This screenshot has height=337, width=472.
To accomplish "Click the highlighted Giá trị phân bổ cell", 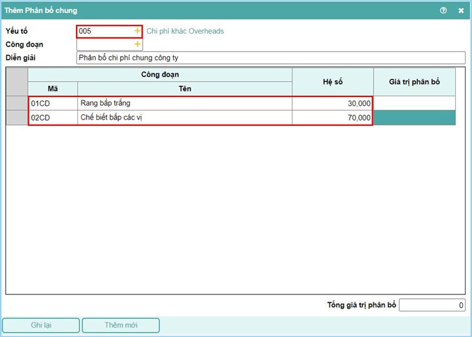I will (x=414, y=118).
